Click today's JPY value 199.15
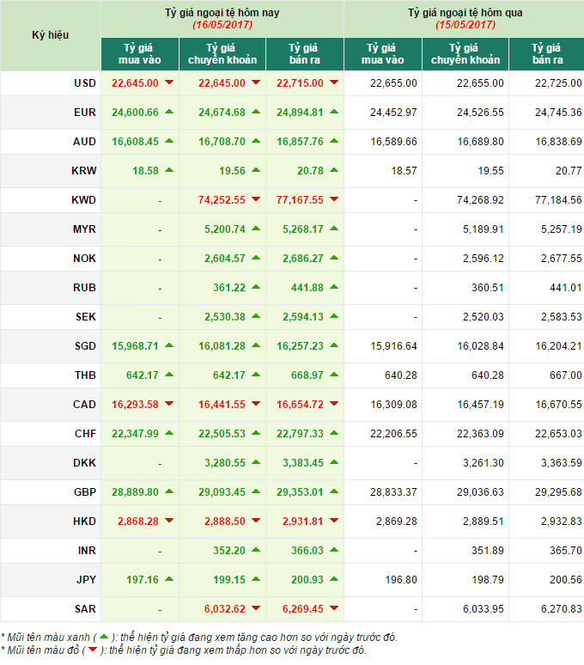This screenshot has height=665, width=584. [228, 580]
